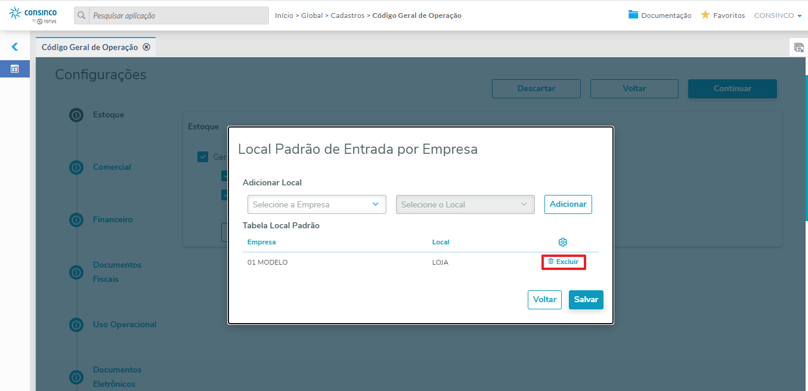Collapse the sidebar with the back chevron
808x391 pixels.
(15, 46)
